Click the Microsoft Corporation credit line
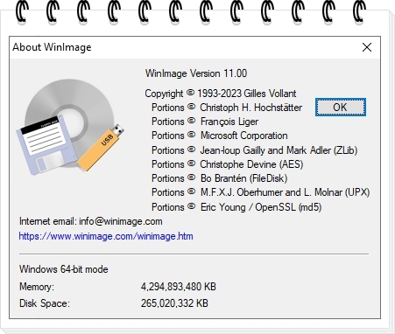 (220, 136)
